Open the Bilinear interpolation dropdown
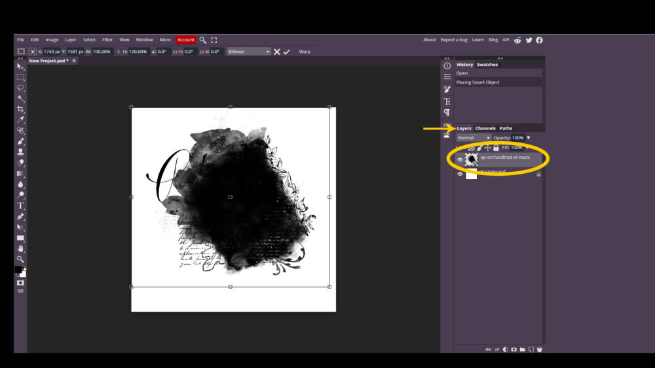Viewport: 655px width, 368px height. click(248, 52)
